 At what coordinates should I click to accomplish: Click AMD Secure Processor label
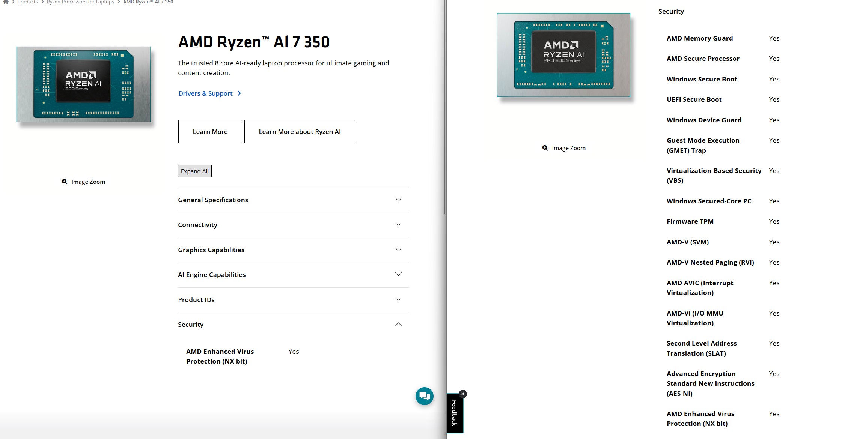pos(703,59)
